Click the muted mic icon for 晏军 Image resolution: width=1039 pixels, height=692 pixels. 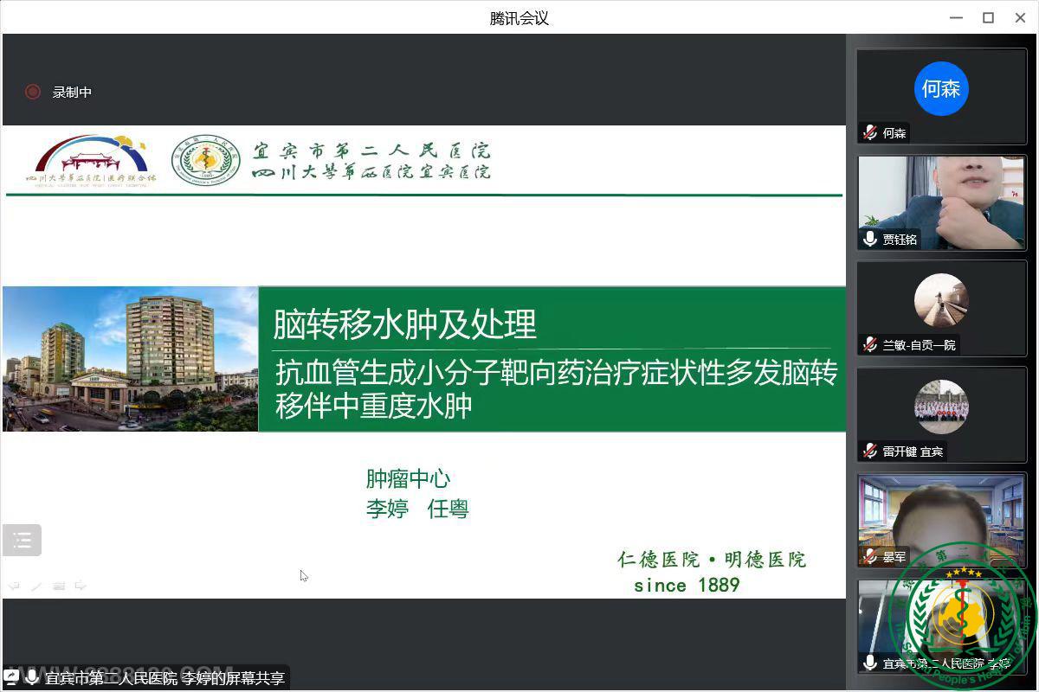tap(870, 557)
